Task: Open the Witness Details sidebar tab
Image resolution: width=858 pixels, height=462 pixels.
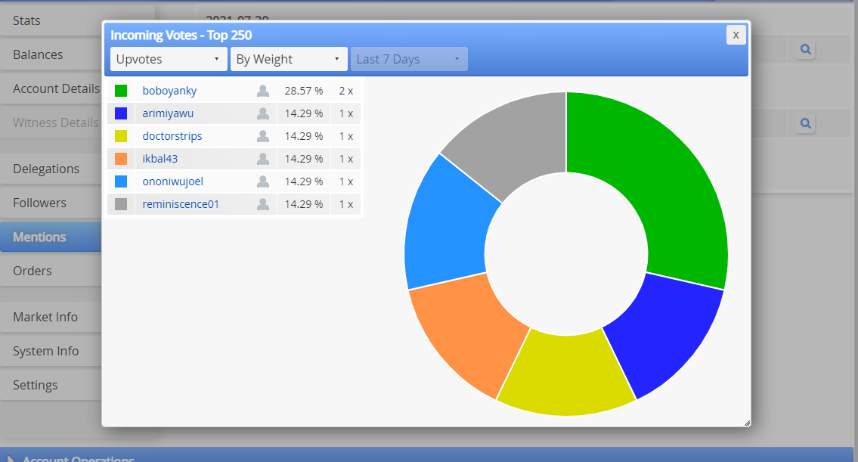Action: pos(51,122)
